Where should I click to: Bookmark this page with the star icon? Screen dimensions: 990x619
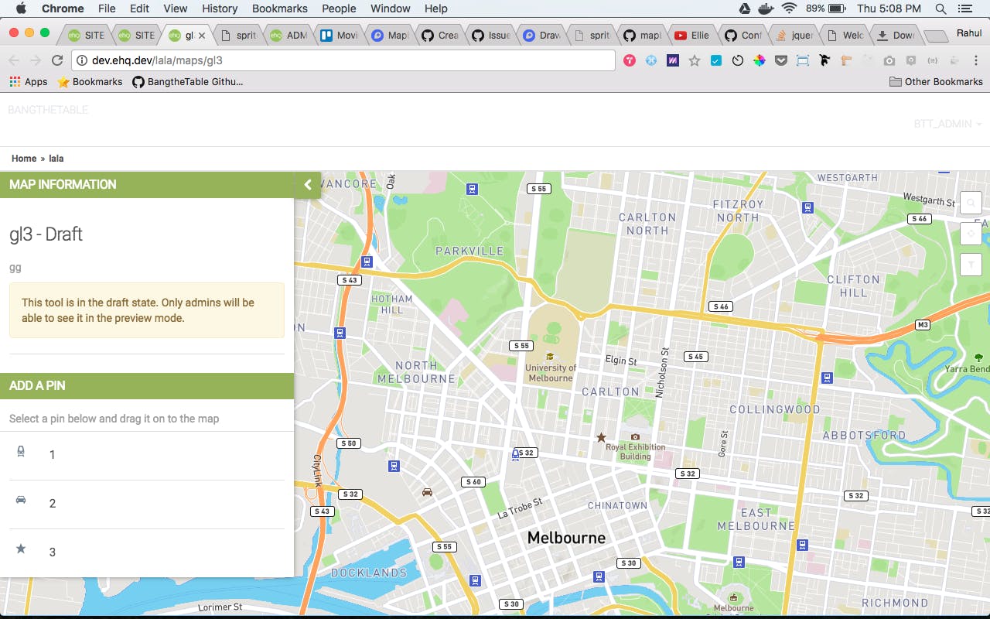pyautogui.click(x=694, y=60)
